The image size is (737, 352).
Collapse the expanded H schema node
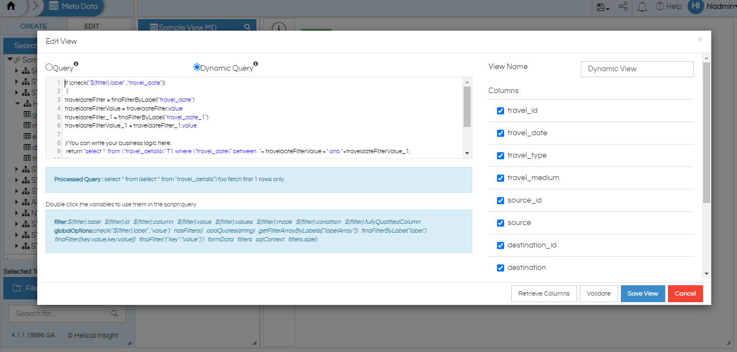[18, 103]
